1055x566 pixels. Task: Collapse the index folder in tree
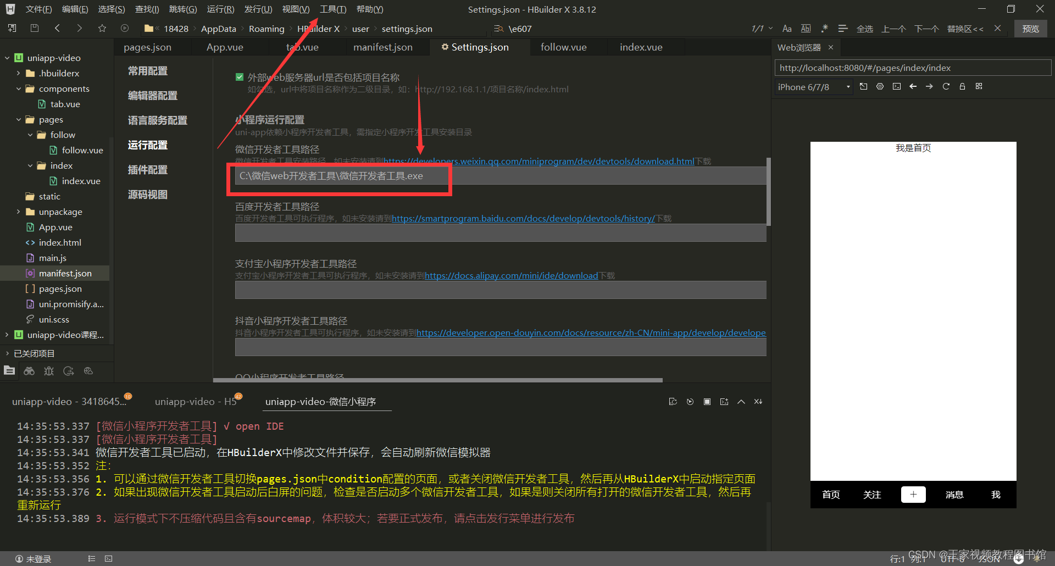coord(30,165)
